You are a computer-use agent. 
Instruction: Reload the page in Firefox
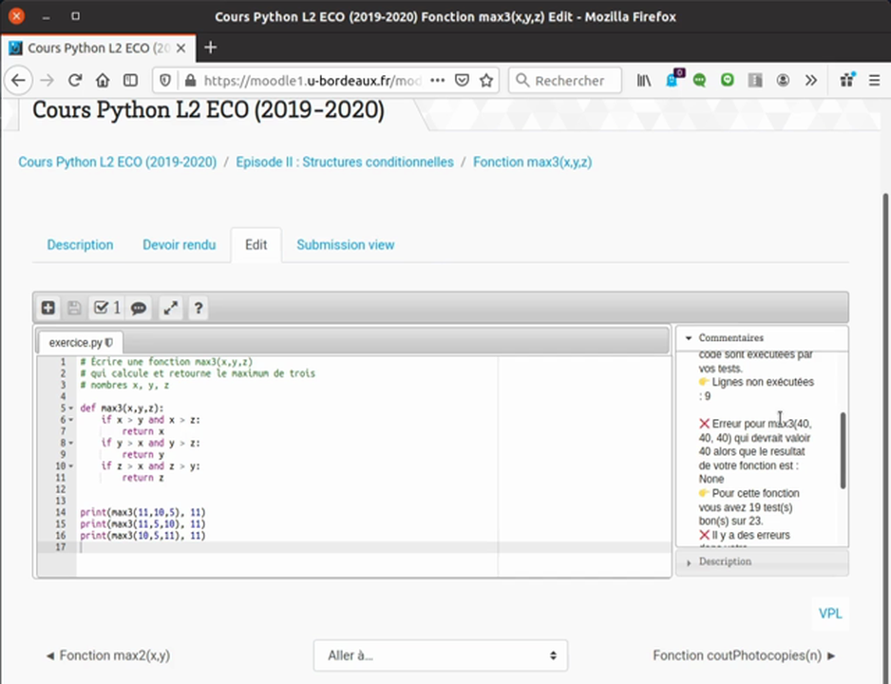75,81
